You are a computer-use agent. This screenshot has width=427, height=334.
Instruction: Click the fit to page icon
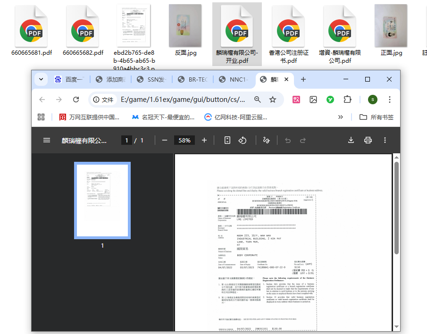pos(227,140)
